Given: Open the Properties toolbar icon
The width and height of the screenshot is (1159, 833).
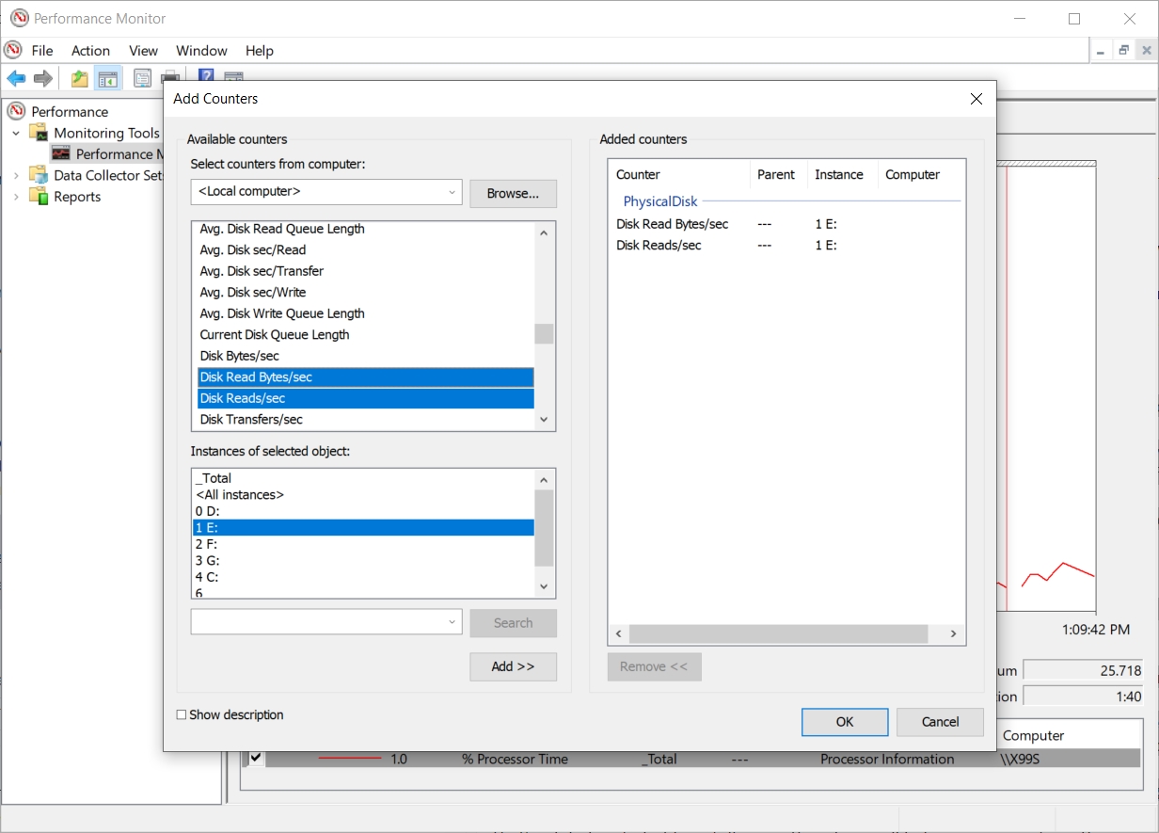Looking at the screenshot, I should pyautogui.click(x=142, y=78).
